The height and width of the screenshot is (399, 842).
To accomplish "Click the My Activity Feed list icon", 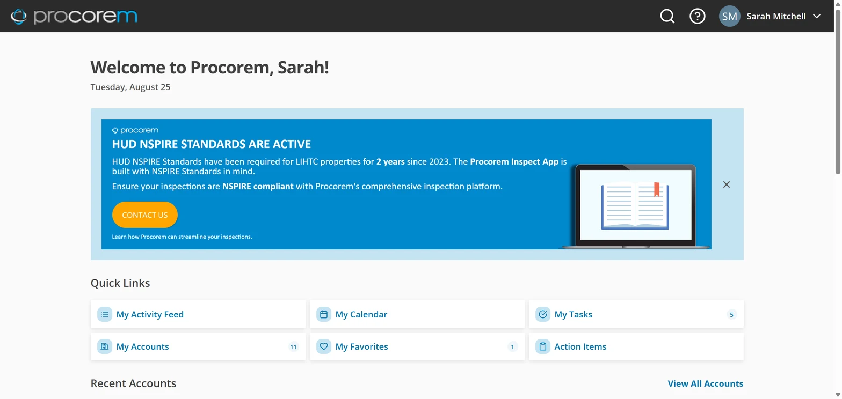I will click(105, 314).
